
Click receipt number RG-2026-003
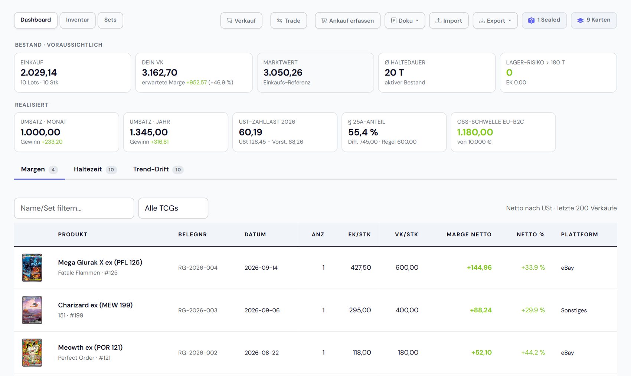click(x=198, y=310)
